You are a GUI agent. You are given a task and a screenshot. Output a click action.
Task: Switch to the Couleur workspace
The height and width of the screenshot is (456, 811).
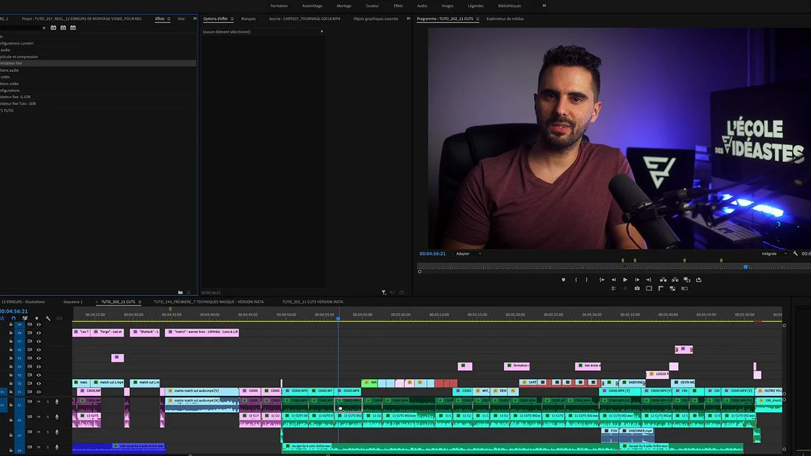373,6
